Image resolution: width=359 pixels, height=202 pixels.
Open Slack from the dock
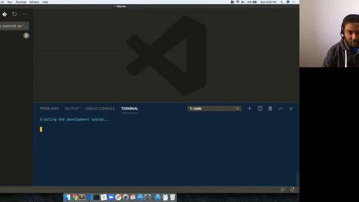[x=118, y=197]
